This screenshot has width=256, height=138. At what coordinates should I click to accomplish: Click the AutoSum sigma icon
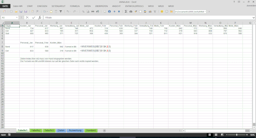tap(126, 11)
